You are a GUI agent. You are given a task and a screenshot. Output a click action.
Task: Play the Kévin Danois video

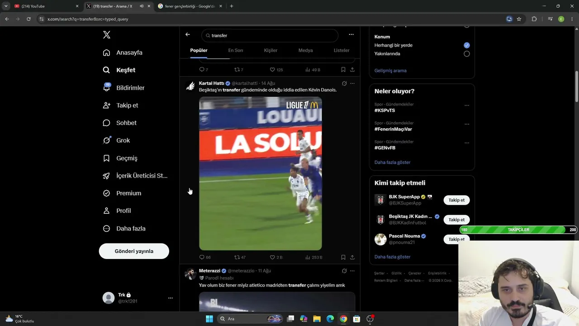tap(261, 173)
